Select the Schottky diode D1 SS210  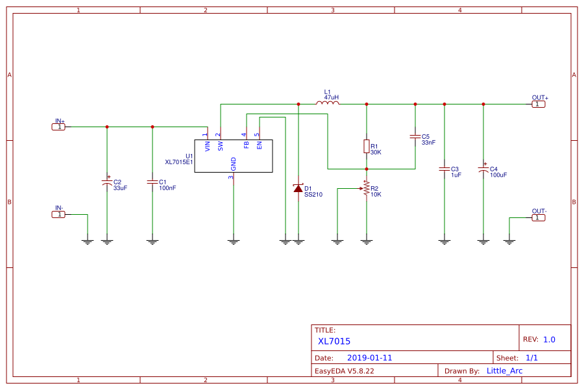298,188
